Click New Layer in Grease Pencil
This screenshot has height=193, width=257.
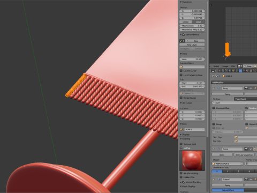click(192, 45)
